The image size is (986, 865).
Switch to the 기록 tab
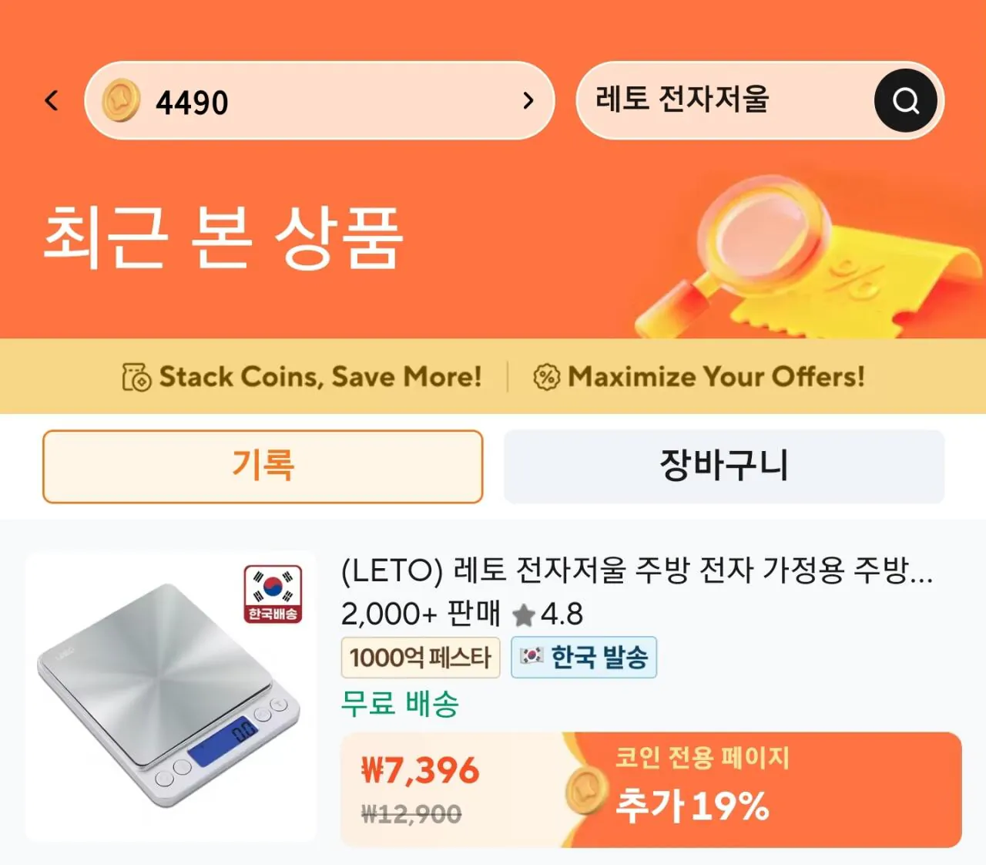point(263,466)
